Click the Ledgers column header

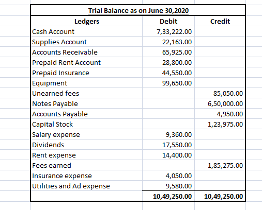pyautogui.click(x=87, y=21)
